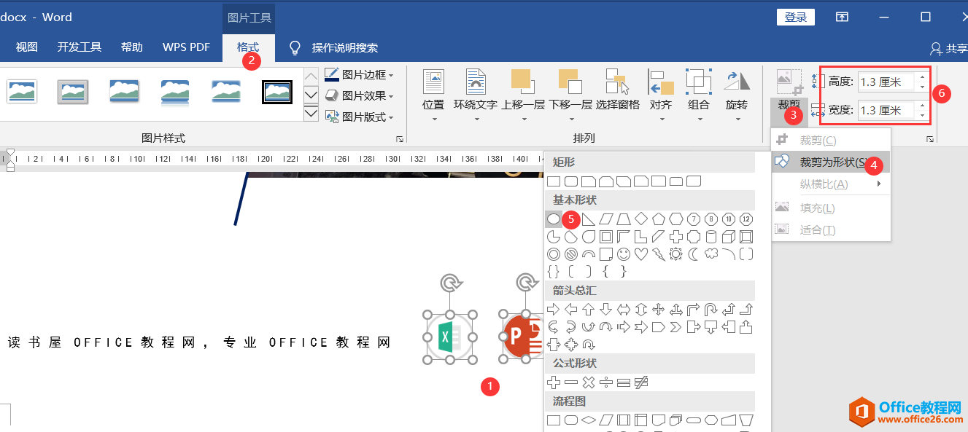Pick the heart shape from basic shapes
Viewport: 968px width, 432px height.
[x=641, y=254]
